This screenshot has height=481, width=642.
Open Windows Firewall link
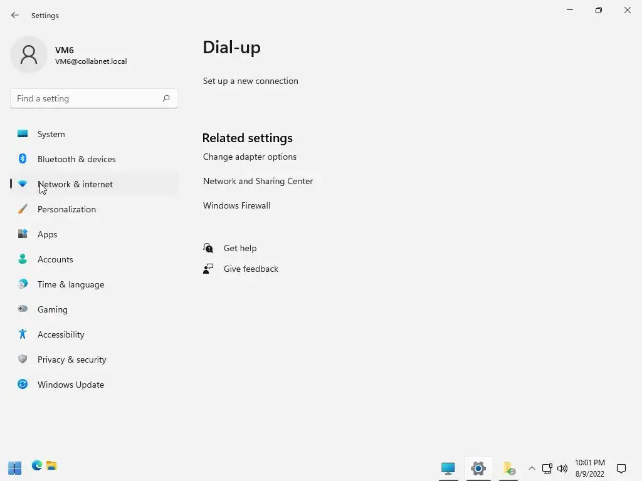[x=236, y=205]
